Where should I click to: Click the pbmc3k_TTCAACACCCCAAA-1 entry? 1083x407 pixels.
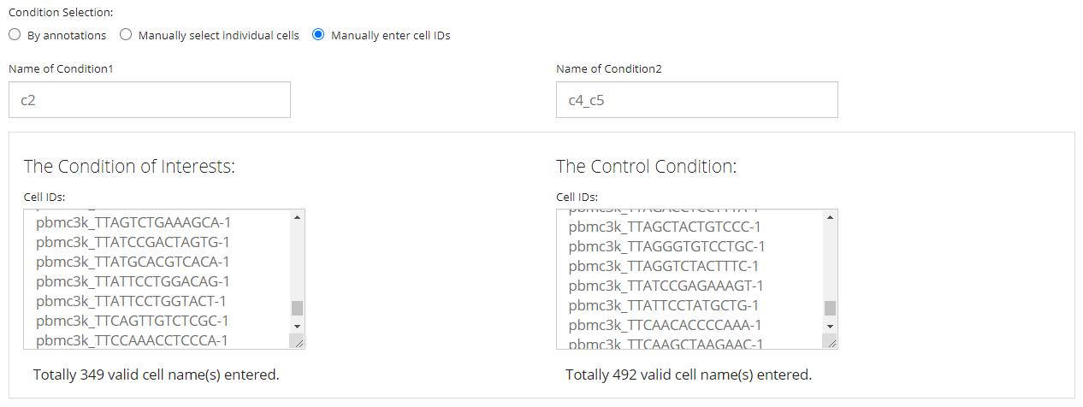pos(665,325)
